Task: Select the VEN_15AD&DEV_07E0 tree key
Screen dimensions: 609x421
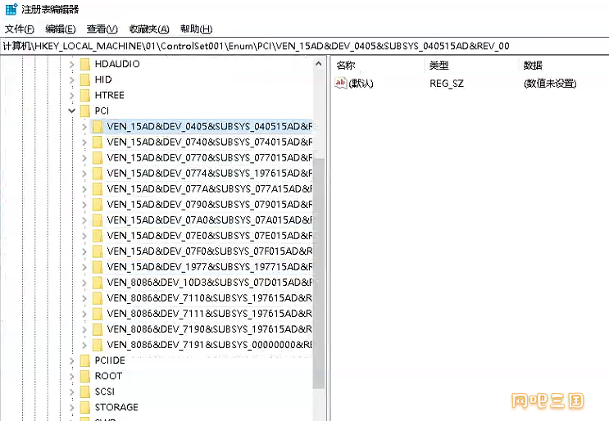Action: coord(210,236)
